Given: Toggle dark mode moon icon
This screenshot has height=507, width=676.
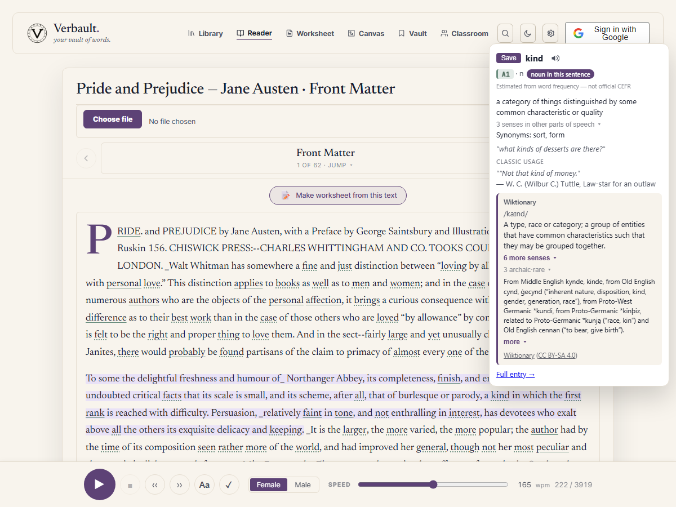Looking at the screenshot, I should click(528, 33).
